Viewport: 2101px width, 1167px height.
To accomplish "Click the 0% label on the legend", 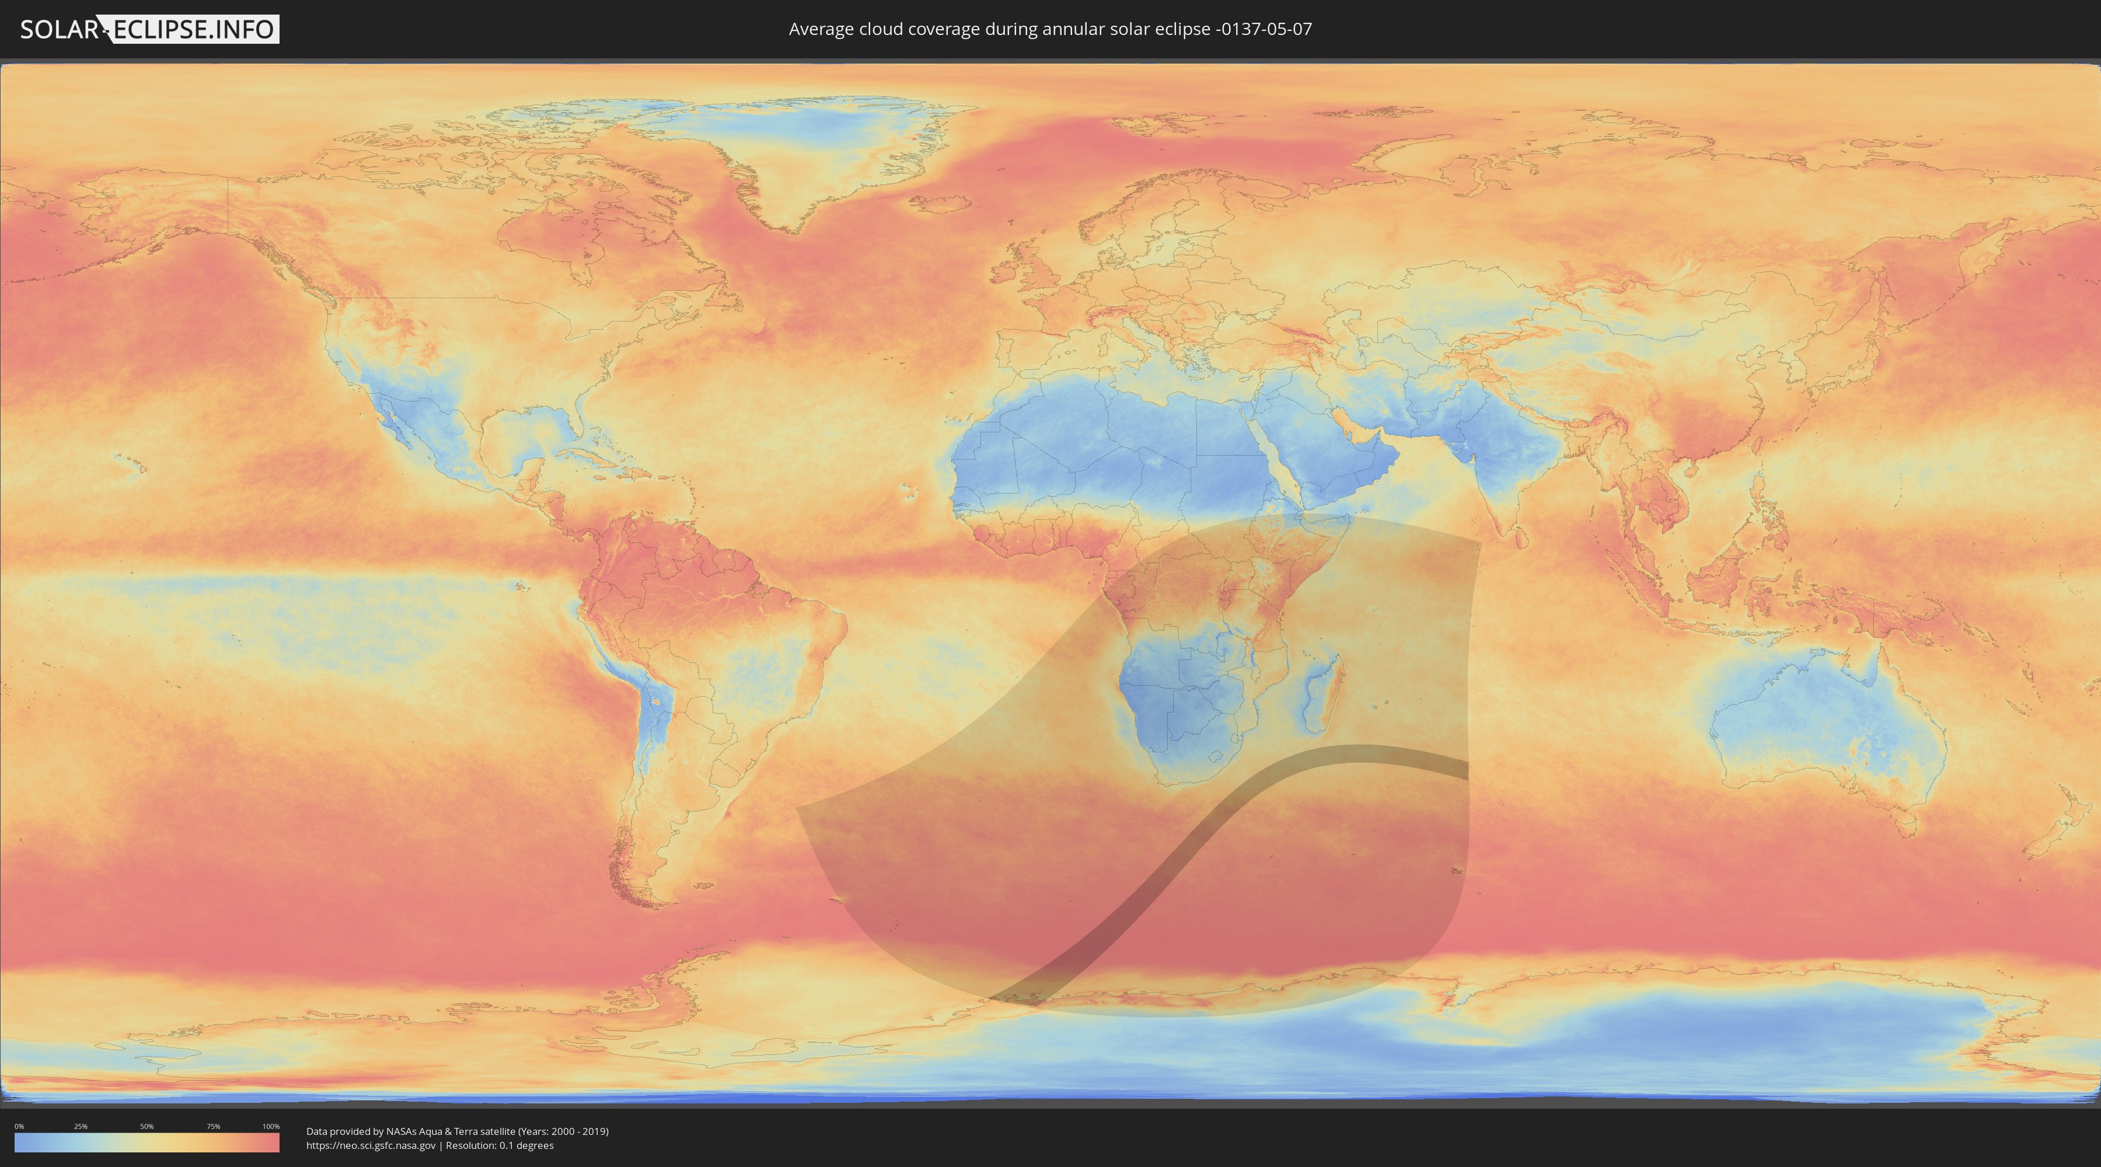I will click(19, 1126).
